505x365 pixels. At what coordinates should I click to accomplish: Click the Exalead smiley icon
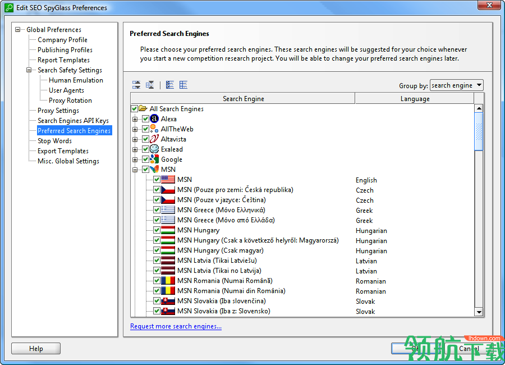click(155, 149)
